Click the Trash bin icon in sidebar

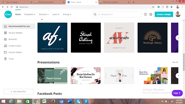(5, 59)
